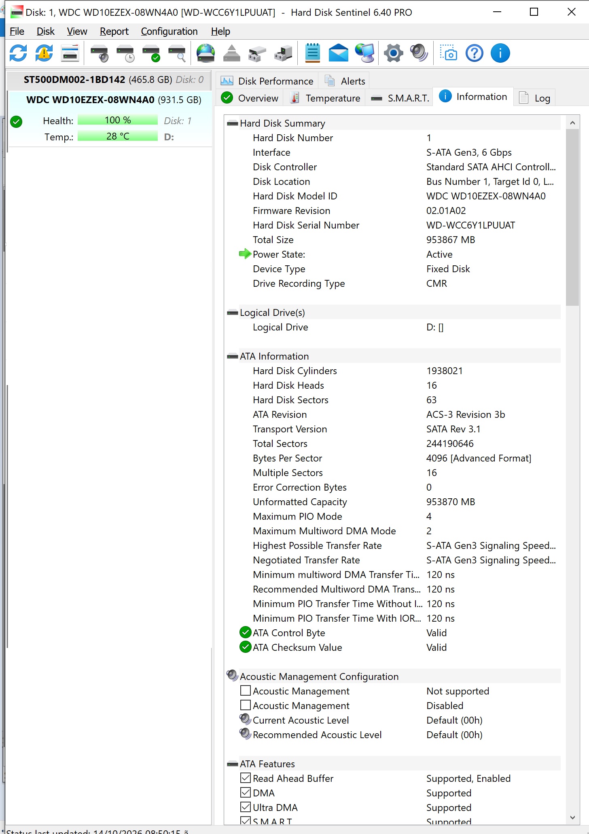The image size is (589, 834).
Task: Open settings with the gear icon
Action: (x=394, y=53)
